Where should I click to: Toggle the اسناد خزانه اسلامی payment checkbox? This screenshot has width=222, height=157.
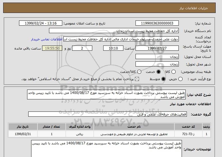pos(137,79)
